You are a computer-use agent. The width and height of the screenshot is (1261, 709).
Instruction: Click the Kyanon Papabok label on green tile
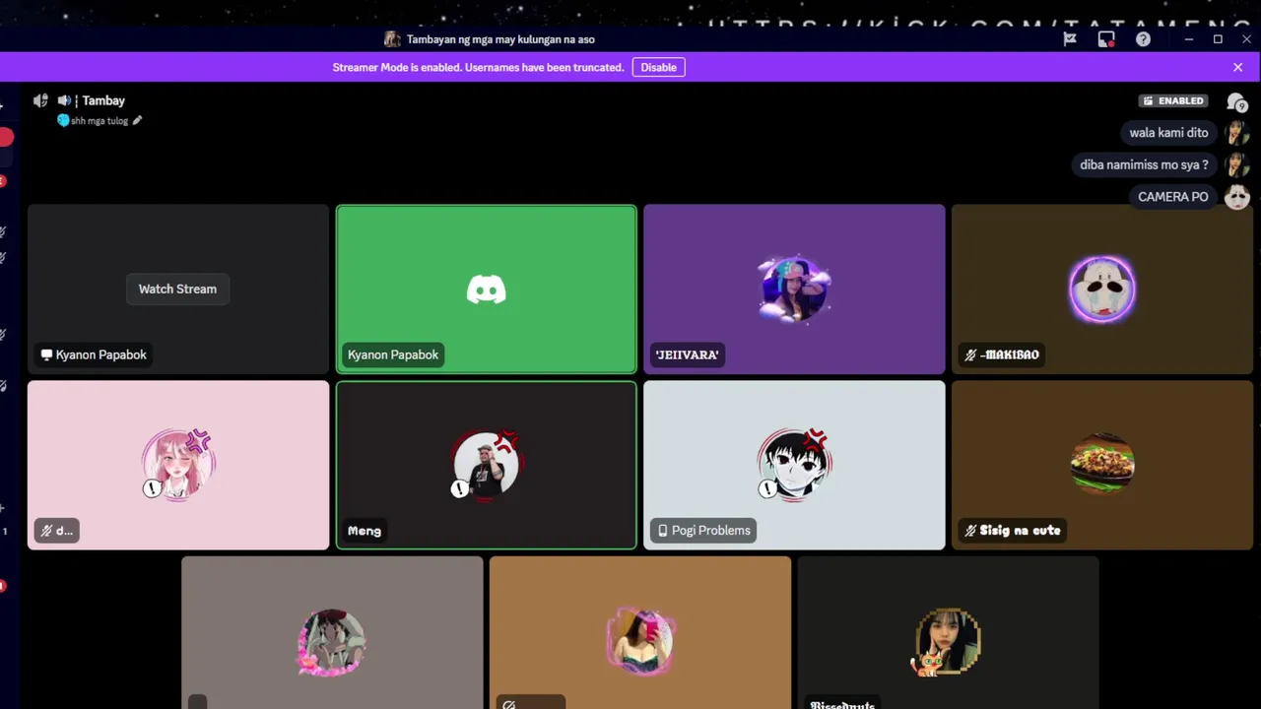(x=393, y=354)
